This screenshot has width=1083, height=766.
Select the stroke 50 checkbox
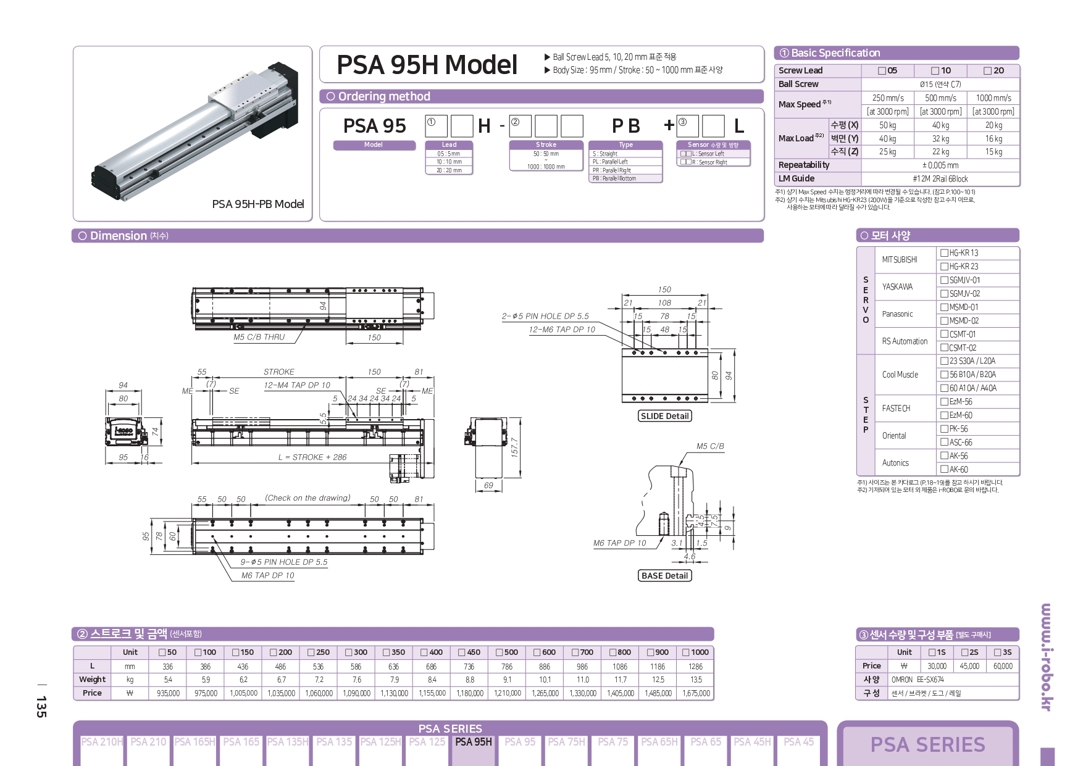click(x=162, y=652)
